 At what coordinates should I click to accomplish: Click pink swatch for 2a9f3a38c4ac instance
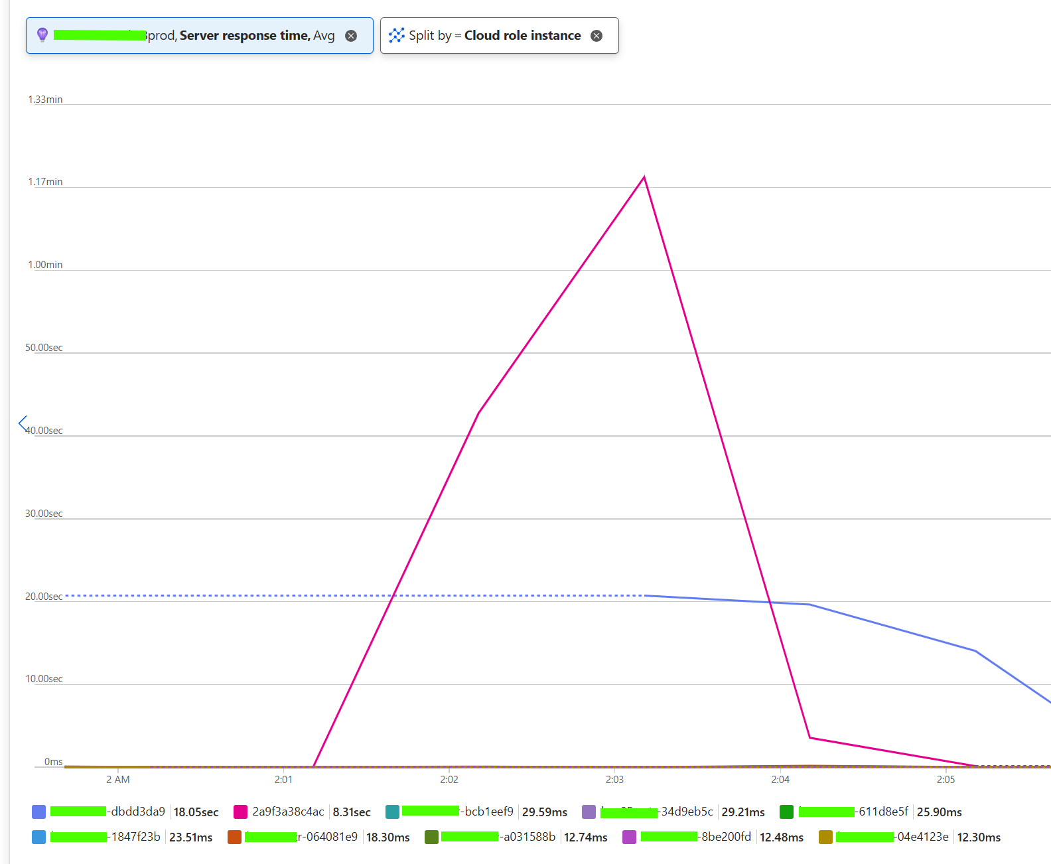coord(240,812)
